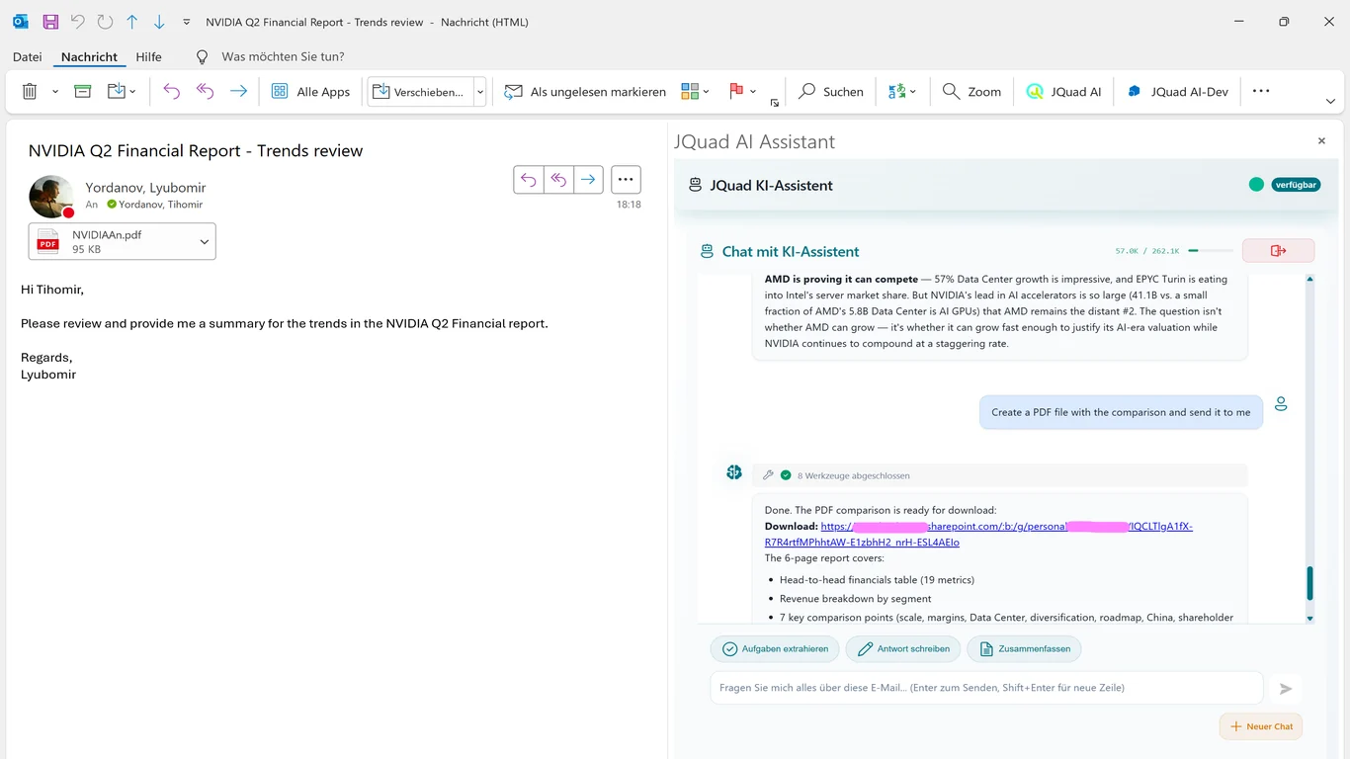Click recipient name Yordanov, Tihomir

click(x=160, y=205)
